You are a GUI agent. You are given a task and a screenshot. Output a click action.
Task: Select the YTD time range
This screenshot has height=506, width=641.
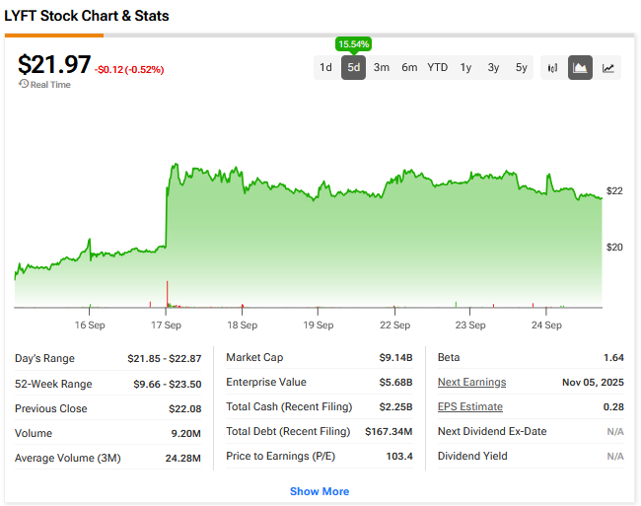[x=438, y=67]
